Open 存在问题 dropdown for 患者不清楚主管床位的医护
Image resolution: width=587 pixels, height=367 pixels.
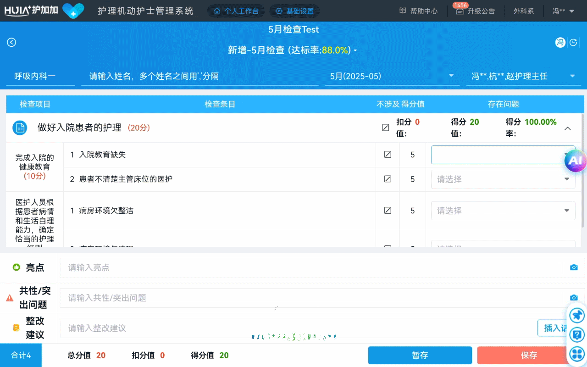point(503,179)
